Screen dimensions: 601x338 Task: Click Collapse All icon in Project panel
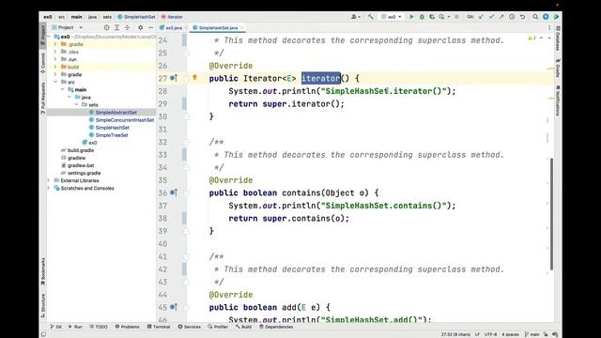[128, 27]
